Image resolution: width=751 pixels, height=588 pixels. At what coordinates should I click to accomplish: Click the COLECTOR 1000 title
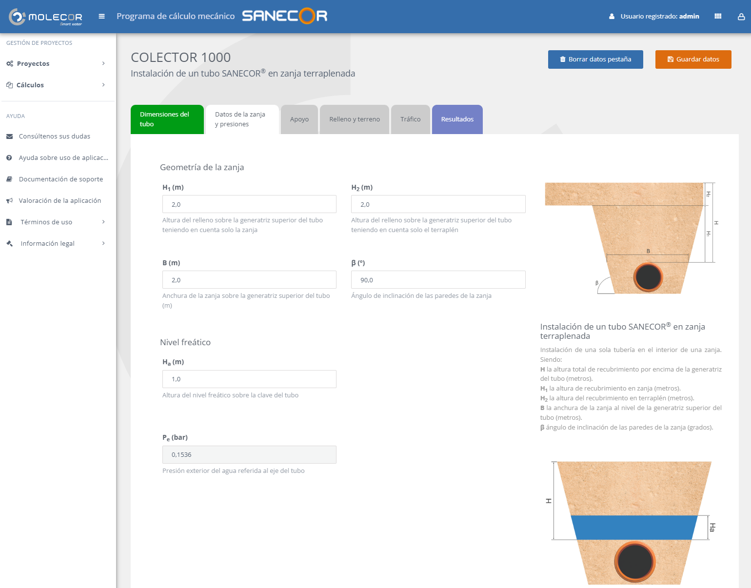[x=181, y=58]
